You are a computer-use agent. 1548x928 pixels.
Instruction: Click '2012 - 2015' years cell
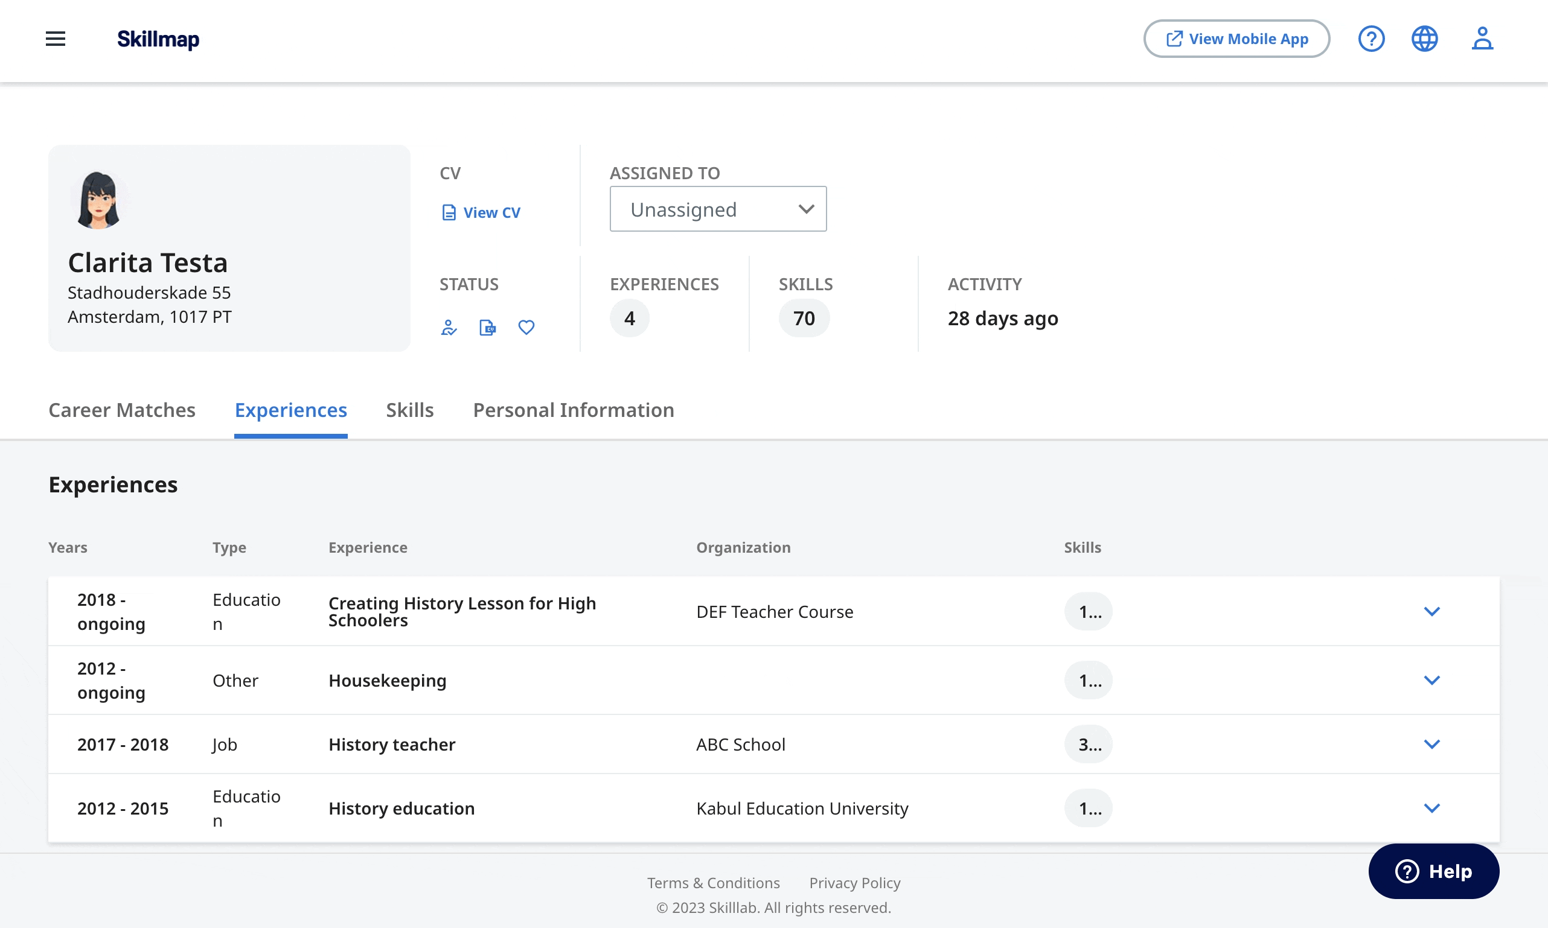coord(123,808)
